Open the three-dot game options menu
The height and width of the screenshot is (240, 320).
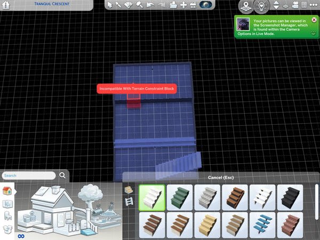(x=314, y=5)
